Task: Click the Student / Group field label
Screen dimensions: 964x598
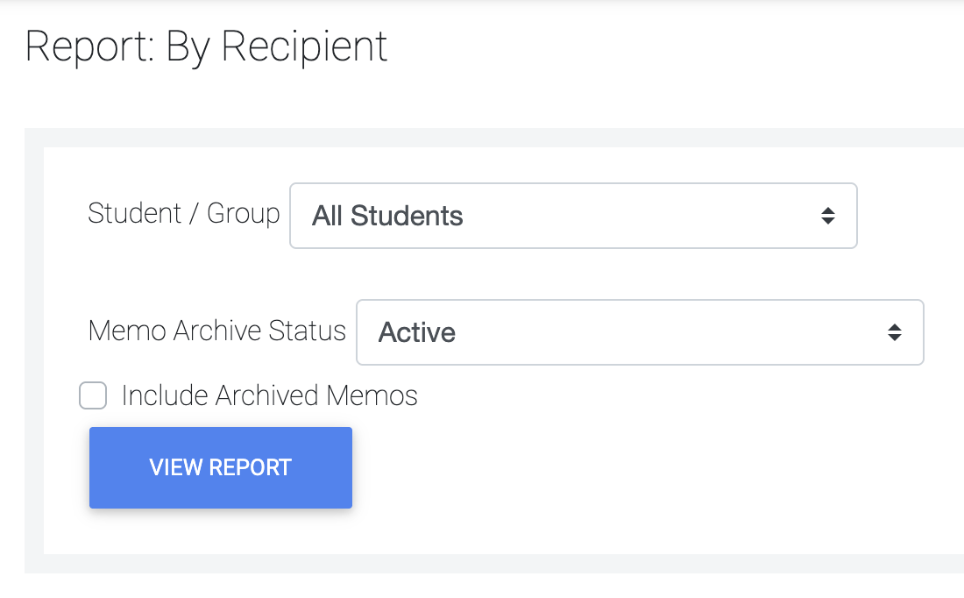Action: click(184, 213)
